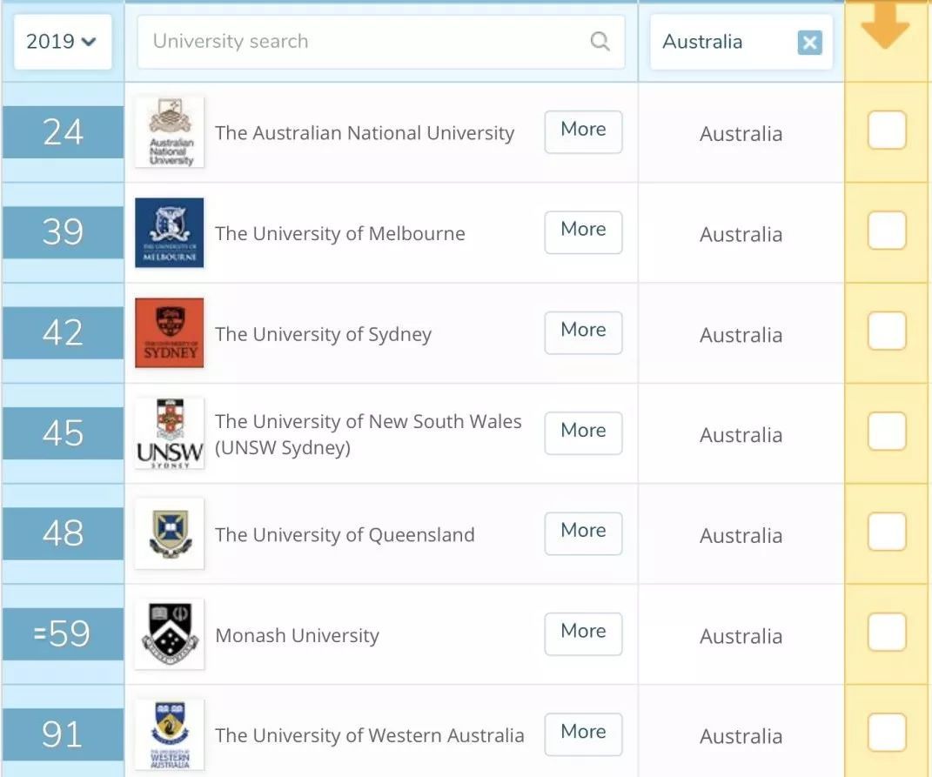Image resolution: width=932 pixels, height=777 pixels.
Task: Click the search magnifier icon
Action: click(x=600, y=41)
